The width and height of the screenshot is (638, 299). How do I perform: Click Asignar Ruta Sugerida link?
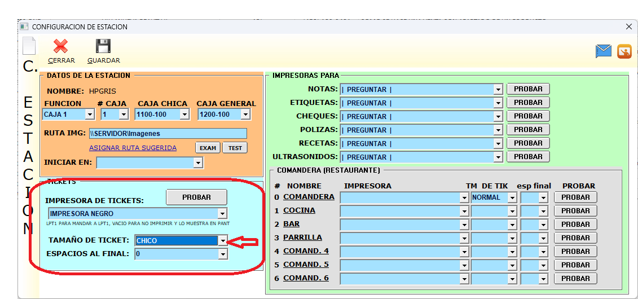133,148
